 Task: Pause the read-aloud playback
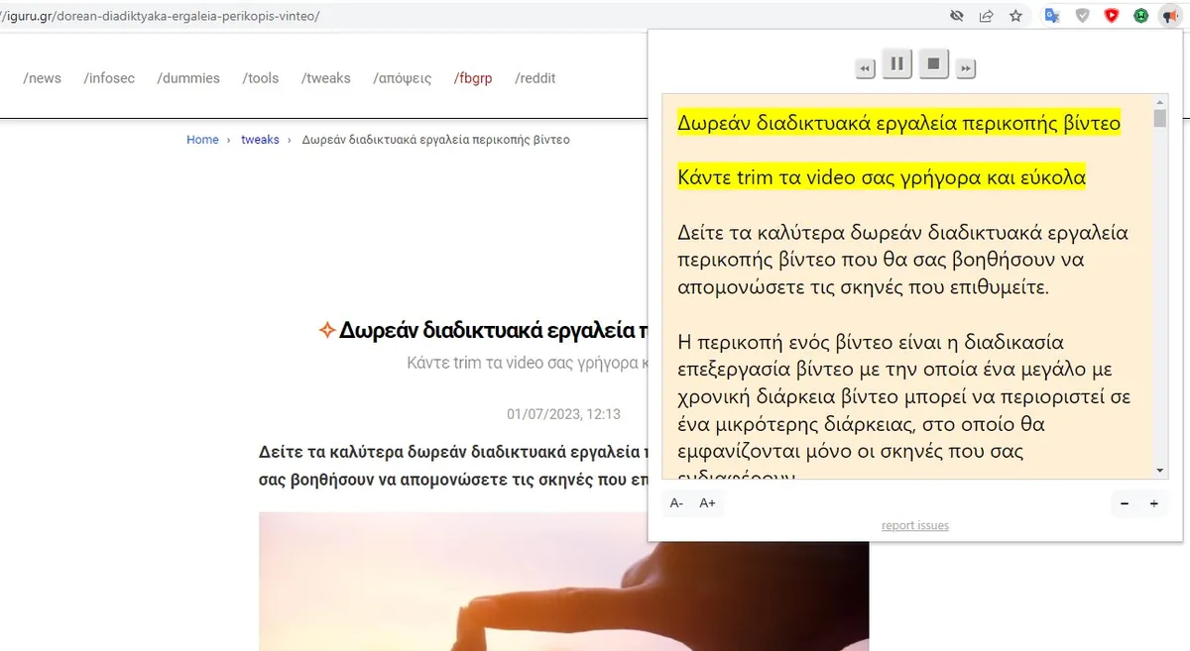[896, 64]
